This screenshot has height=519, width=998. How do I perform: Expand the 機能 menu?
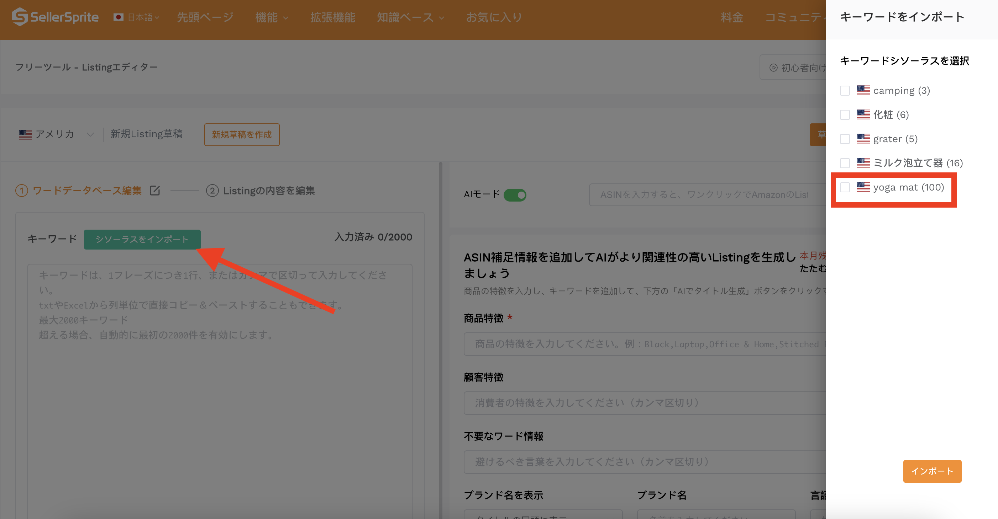click(x=272, y=17)
